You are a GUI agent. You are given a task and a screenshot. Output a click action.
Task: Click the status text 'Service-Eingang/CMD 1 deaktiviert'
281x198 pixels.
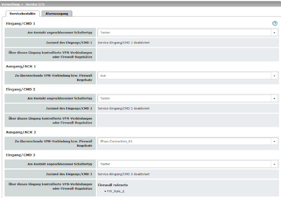(124, 42)
